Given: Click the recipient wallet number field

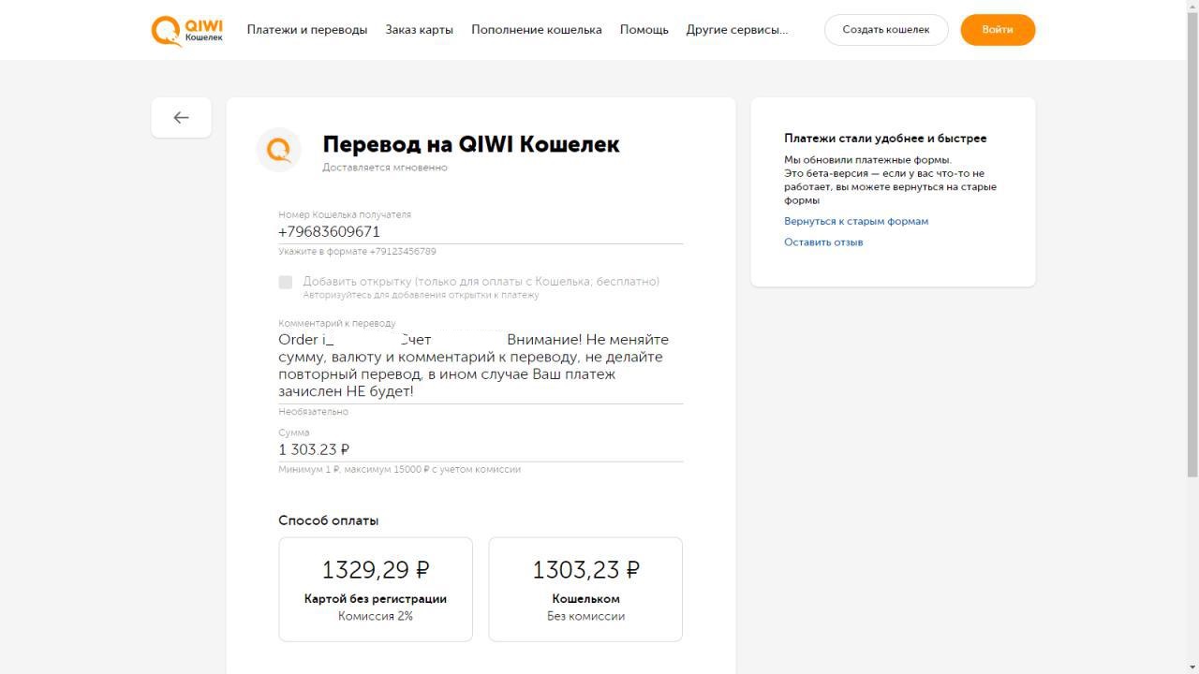Looking at the screenshot, I should [481, 232].
